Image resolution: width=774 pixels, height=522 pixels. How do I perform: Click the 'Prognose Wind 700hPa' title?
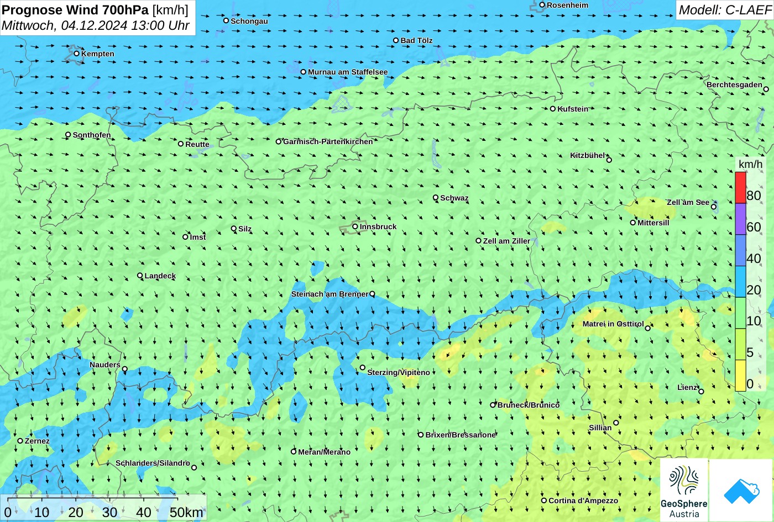click(x=76, y=9)
